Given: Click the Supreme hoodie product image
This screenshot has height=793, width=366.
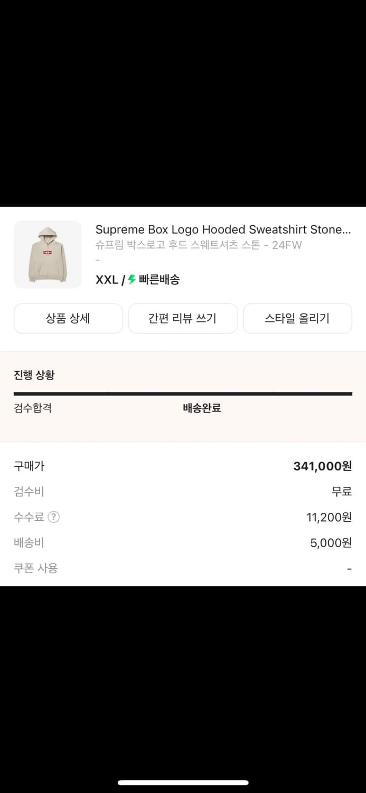Looking at the screenshot, I should click(48, 254).
